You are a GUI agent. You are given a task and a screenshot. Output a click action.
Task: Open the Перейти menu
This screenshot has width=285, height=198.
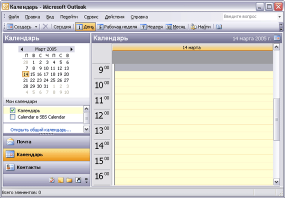(x=69, y=17)
